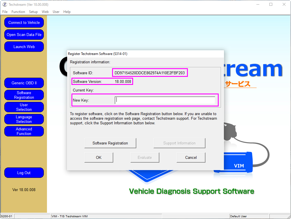Maximize the Techstream window
291x219 pixels.
click(x=271, y=4)
